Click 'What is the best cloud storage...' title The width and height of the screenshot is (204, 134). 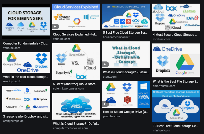tap(26, 77)
